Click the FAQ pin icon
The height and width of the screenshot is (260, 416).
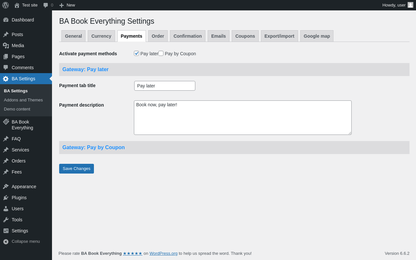coord(6,139)
